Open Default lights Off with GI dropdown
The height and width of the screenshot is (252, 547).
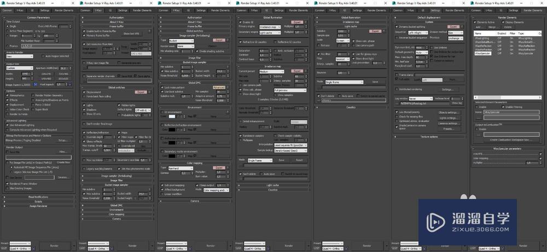click(143, 110)
